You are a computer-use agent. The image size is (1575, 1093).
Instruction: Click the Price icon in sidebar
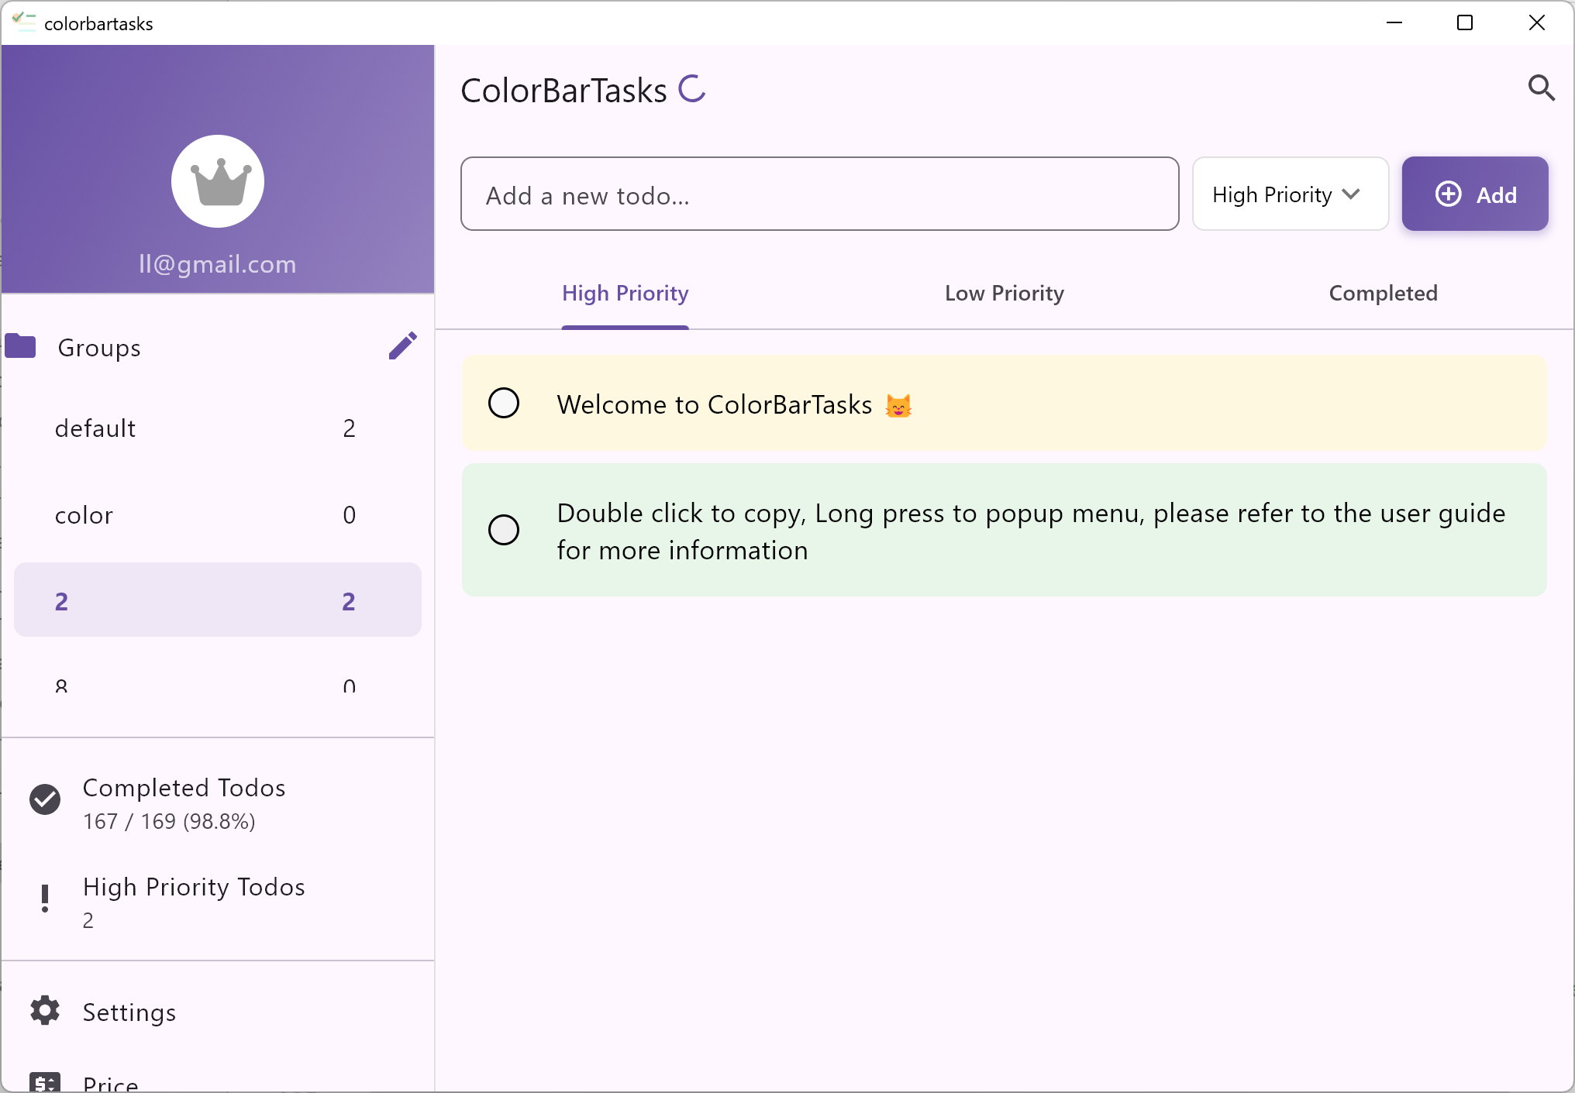tap(45, 1082)
